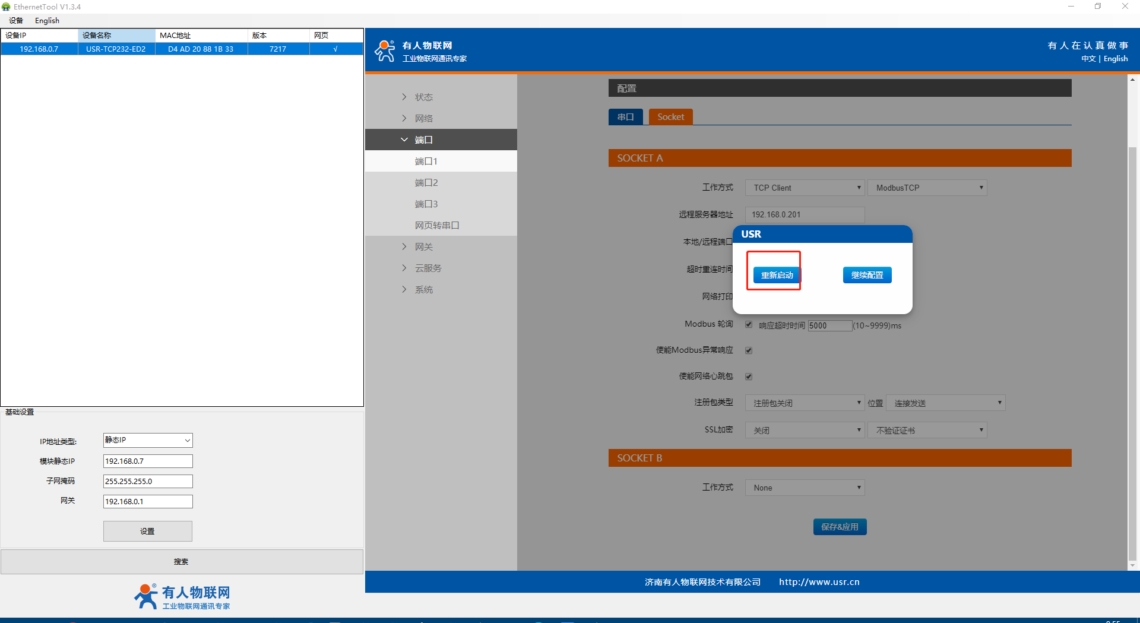This screenshot has width=1140, height=623.
Task: Click the 重新启动 button in the dialog
Action: click(x=777, y=275)
